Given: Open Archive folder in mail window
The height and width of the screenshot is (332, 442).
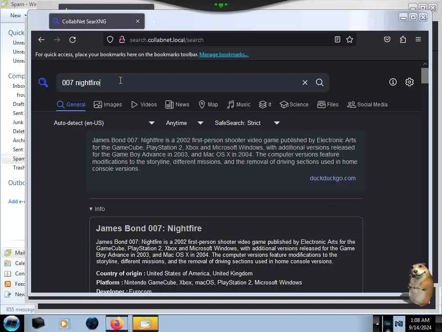Looking at the screenshot, I should pos(19,140).
